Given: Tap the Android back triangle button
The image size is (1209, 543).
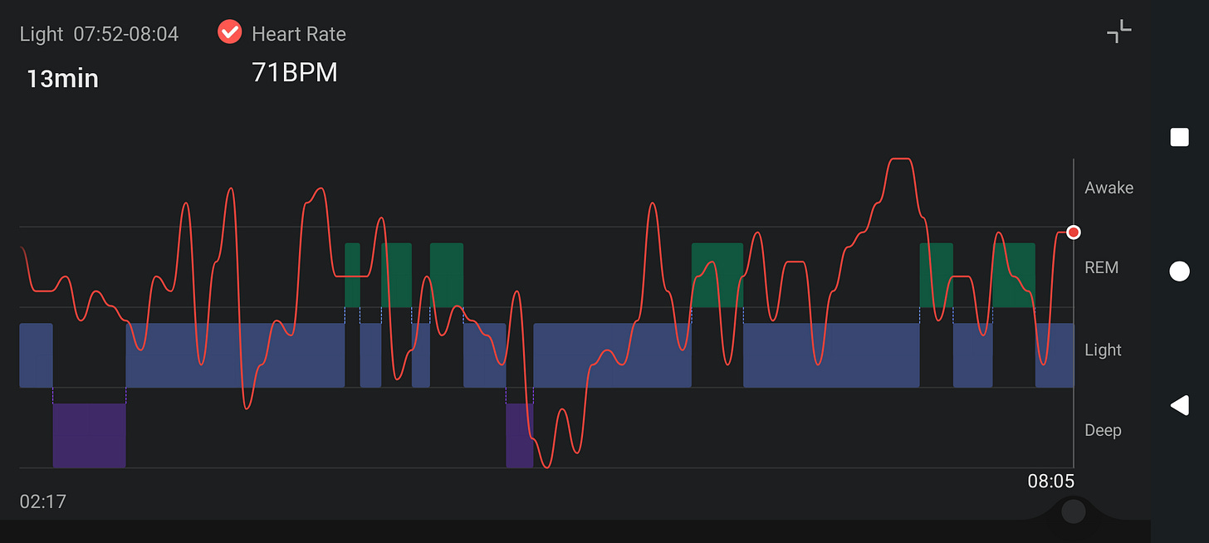Looking at the screenshot, I should (1179, 405).
